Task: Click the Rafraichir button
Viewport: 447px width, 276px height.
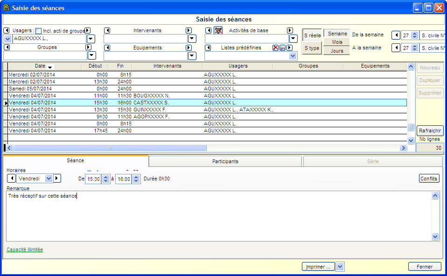Action: click(x=430, y=131)
